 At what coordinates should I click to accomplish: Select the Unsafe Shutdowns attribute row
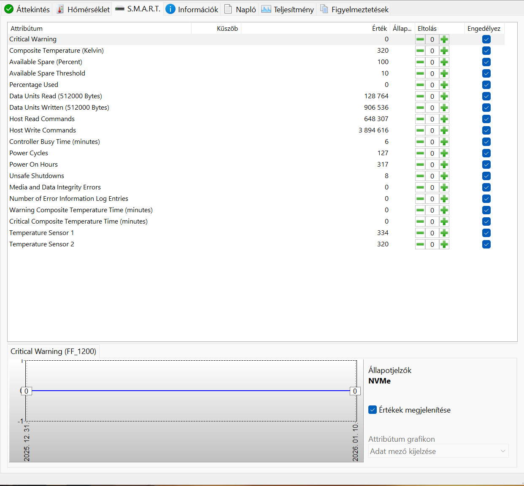256,176
